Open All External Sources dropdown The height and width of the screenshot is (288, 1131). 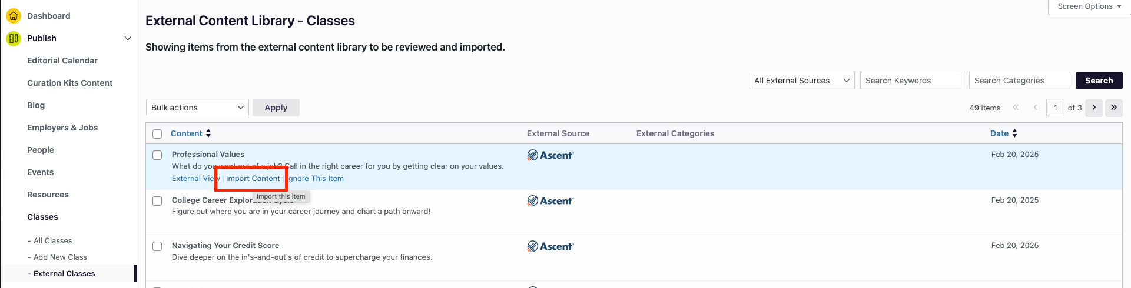click(x=802, y=81)
